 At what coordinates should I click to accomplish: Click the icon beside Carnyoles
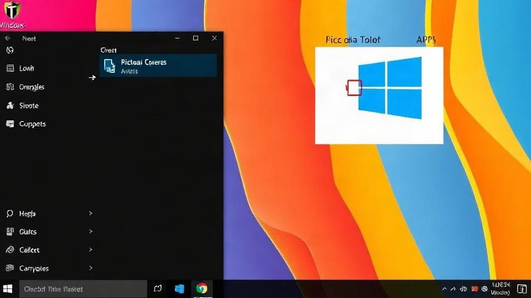[x=10, y=268]
